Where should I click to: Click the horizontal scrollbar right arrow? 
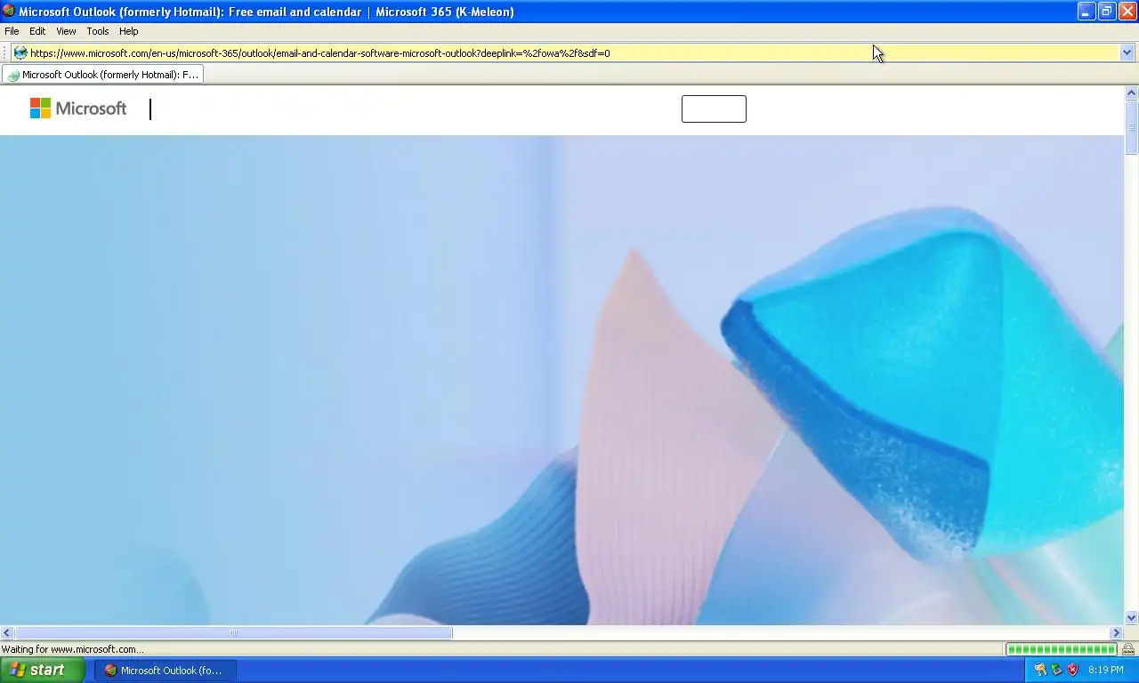click(x=1117, y=633)
